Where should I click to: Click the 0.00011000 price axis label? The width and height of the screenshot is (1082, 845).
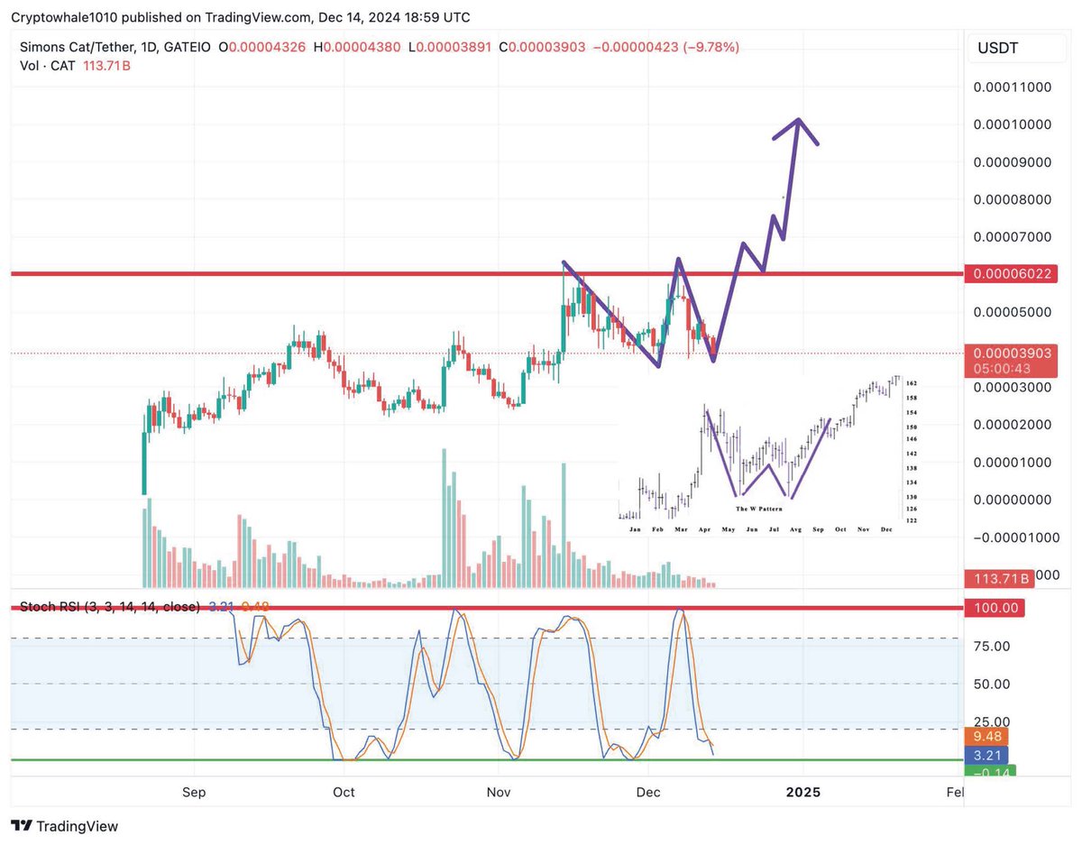1013,87
